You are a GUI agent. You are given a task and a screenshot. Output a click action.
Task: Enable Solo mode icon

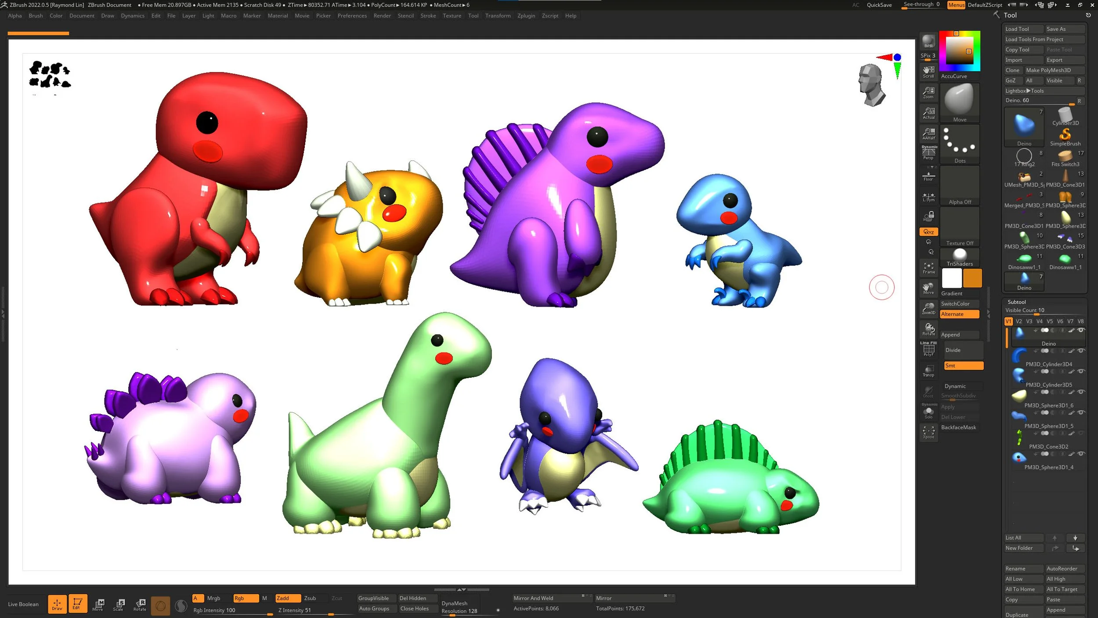pyautogui.click(x=928, y=411)
